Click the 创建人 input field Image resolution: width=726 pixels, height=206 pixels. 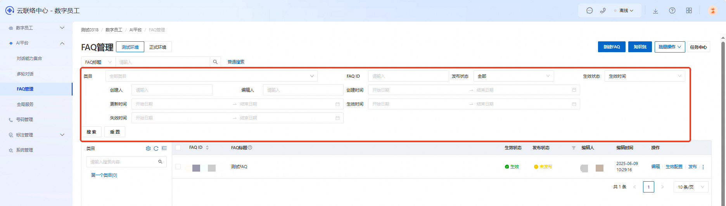tap(172, 90)
